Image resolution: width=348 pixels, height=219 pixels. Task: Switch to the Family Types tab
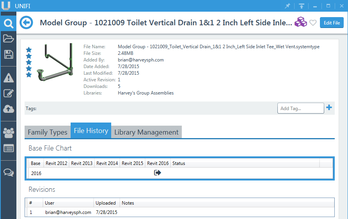coord(48,132)
